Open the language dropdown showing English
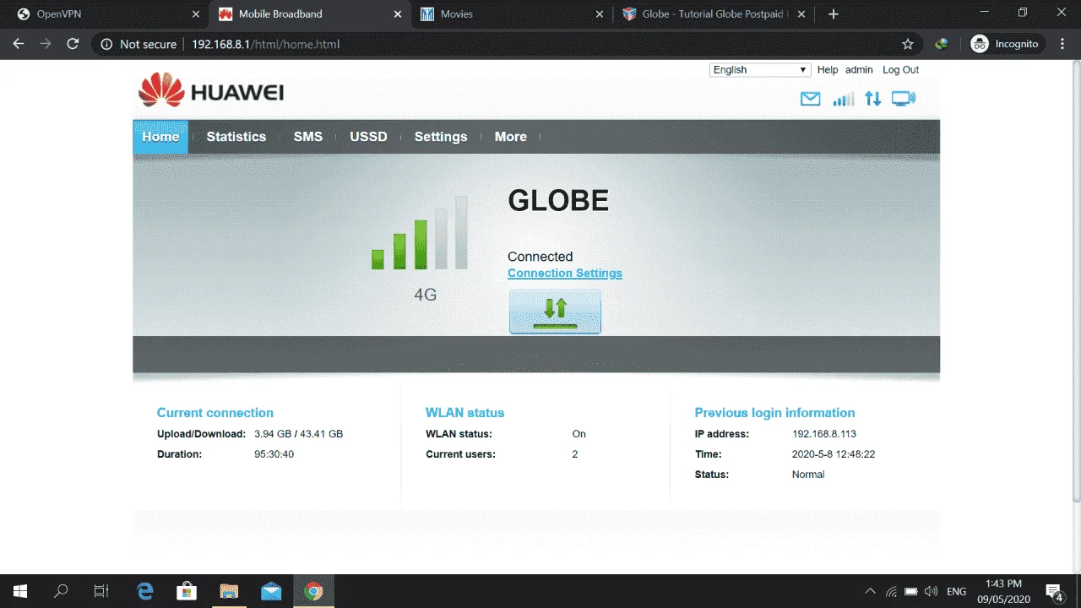This screenshot has width=1081, height=608. tap(760, 70)
